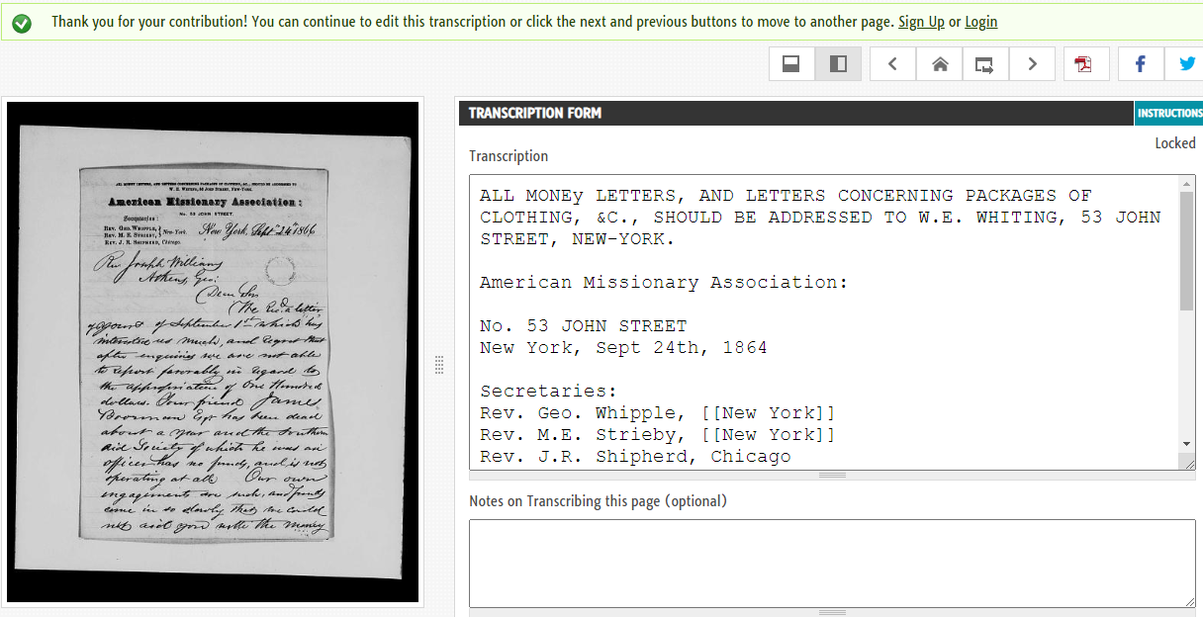Click the transcription box resize grip

1187,462
